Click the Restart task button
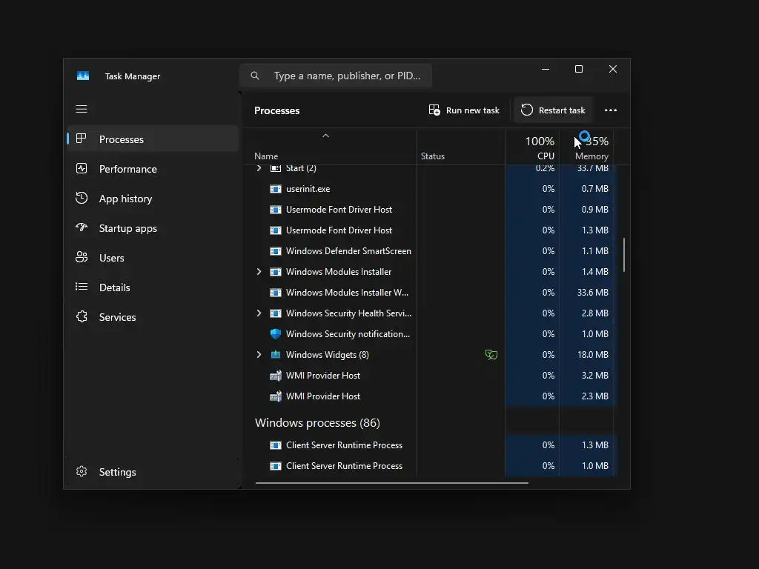Screen dimensions: 759x569 coord(553,110)
